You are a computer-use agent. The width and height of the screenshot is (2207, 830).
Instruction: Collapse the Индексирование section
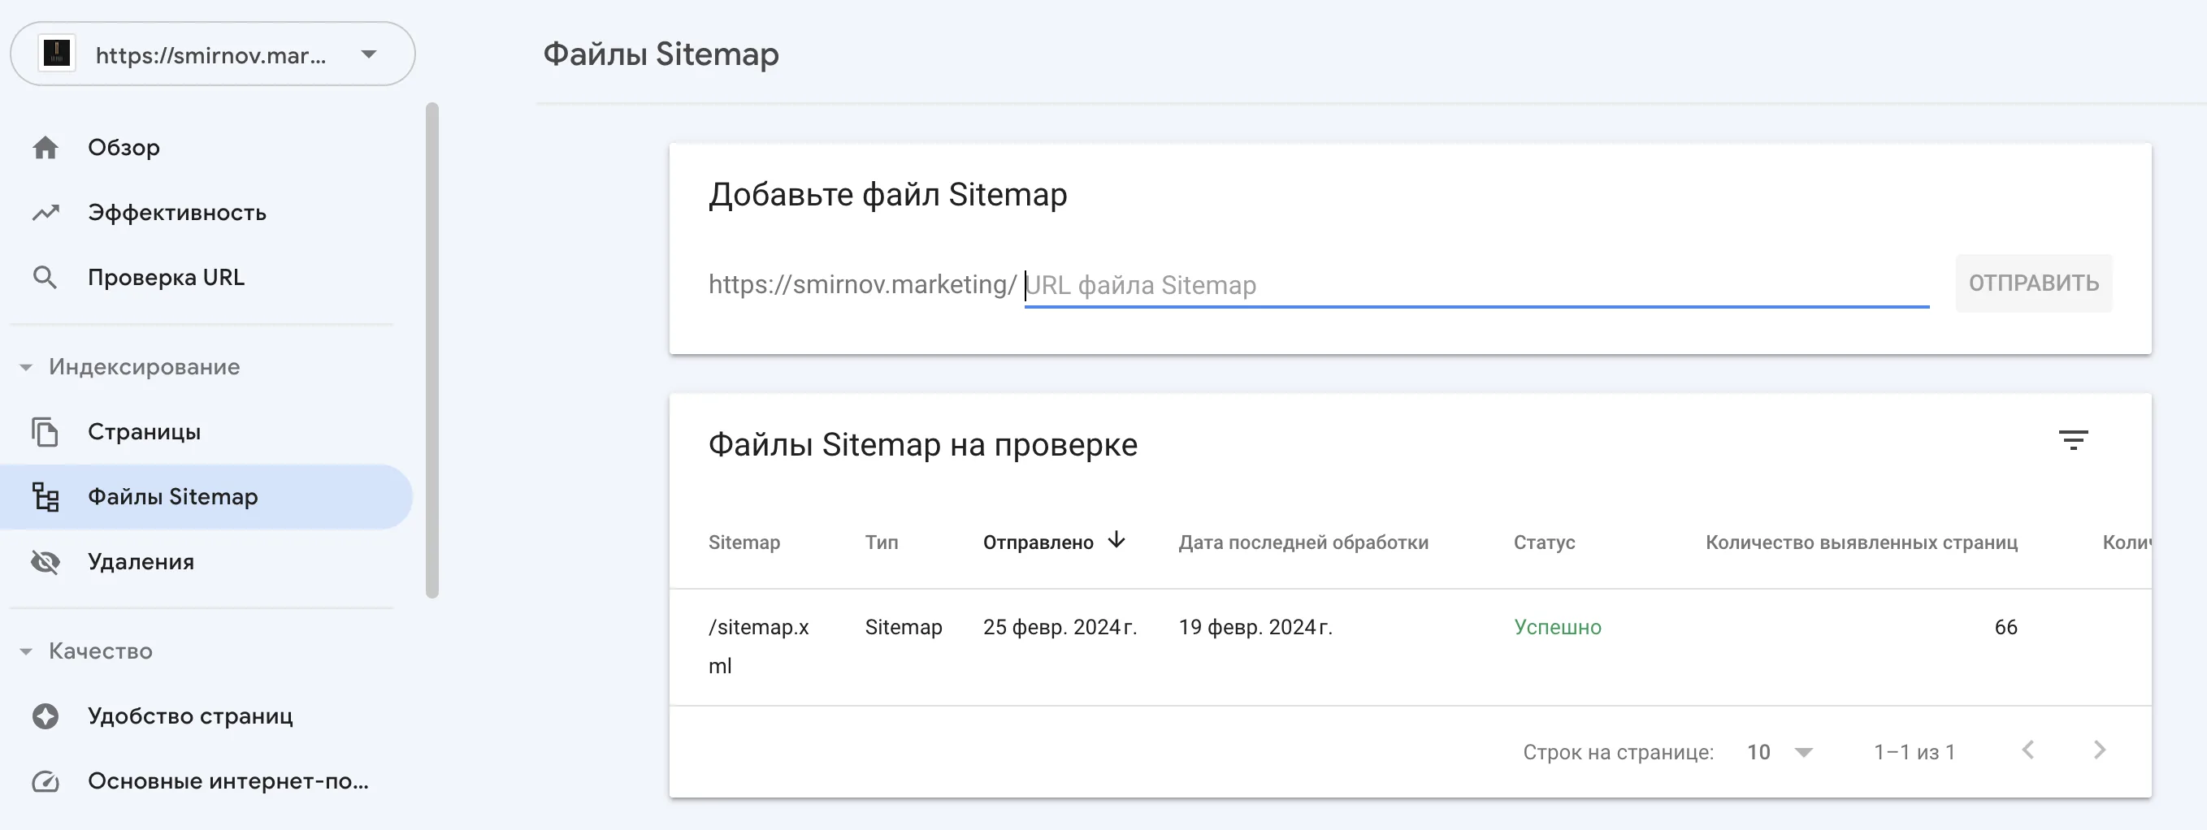point(25,366)
